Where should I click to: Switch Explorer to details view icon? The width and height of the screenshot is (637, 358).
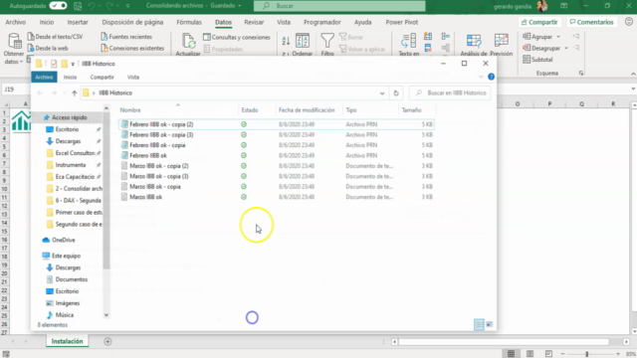(479, 324)
